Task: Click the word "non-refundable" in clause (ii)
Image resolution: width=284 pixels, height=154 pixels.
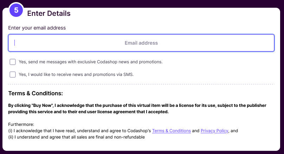Action: tap(130, 137)
